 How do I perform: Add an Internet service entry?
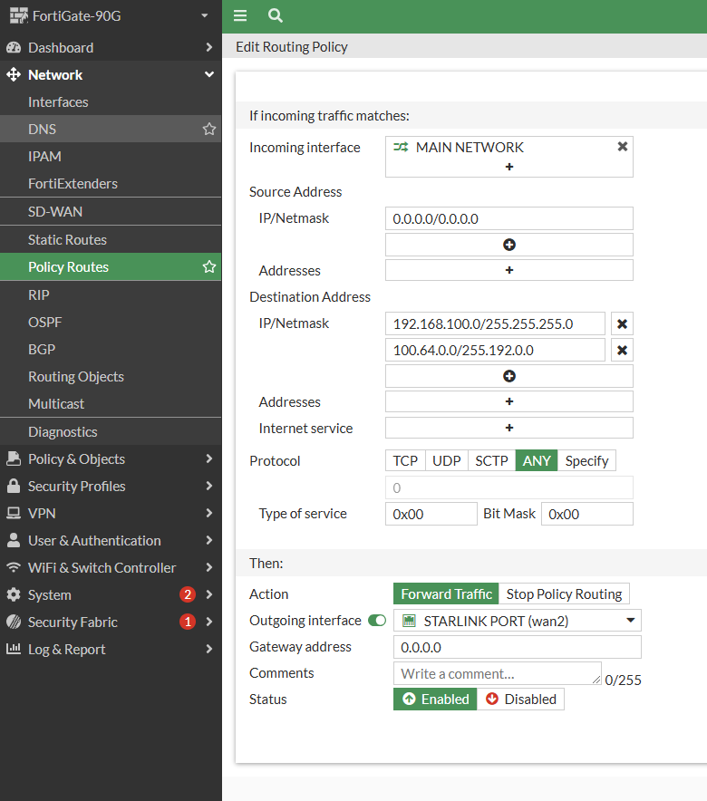pyautogui.click(x=508, y=428)
